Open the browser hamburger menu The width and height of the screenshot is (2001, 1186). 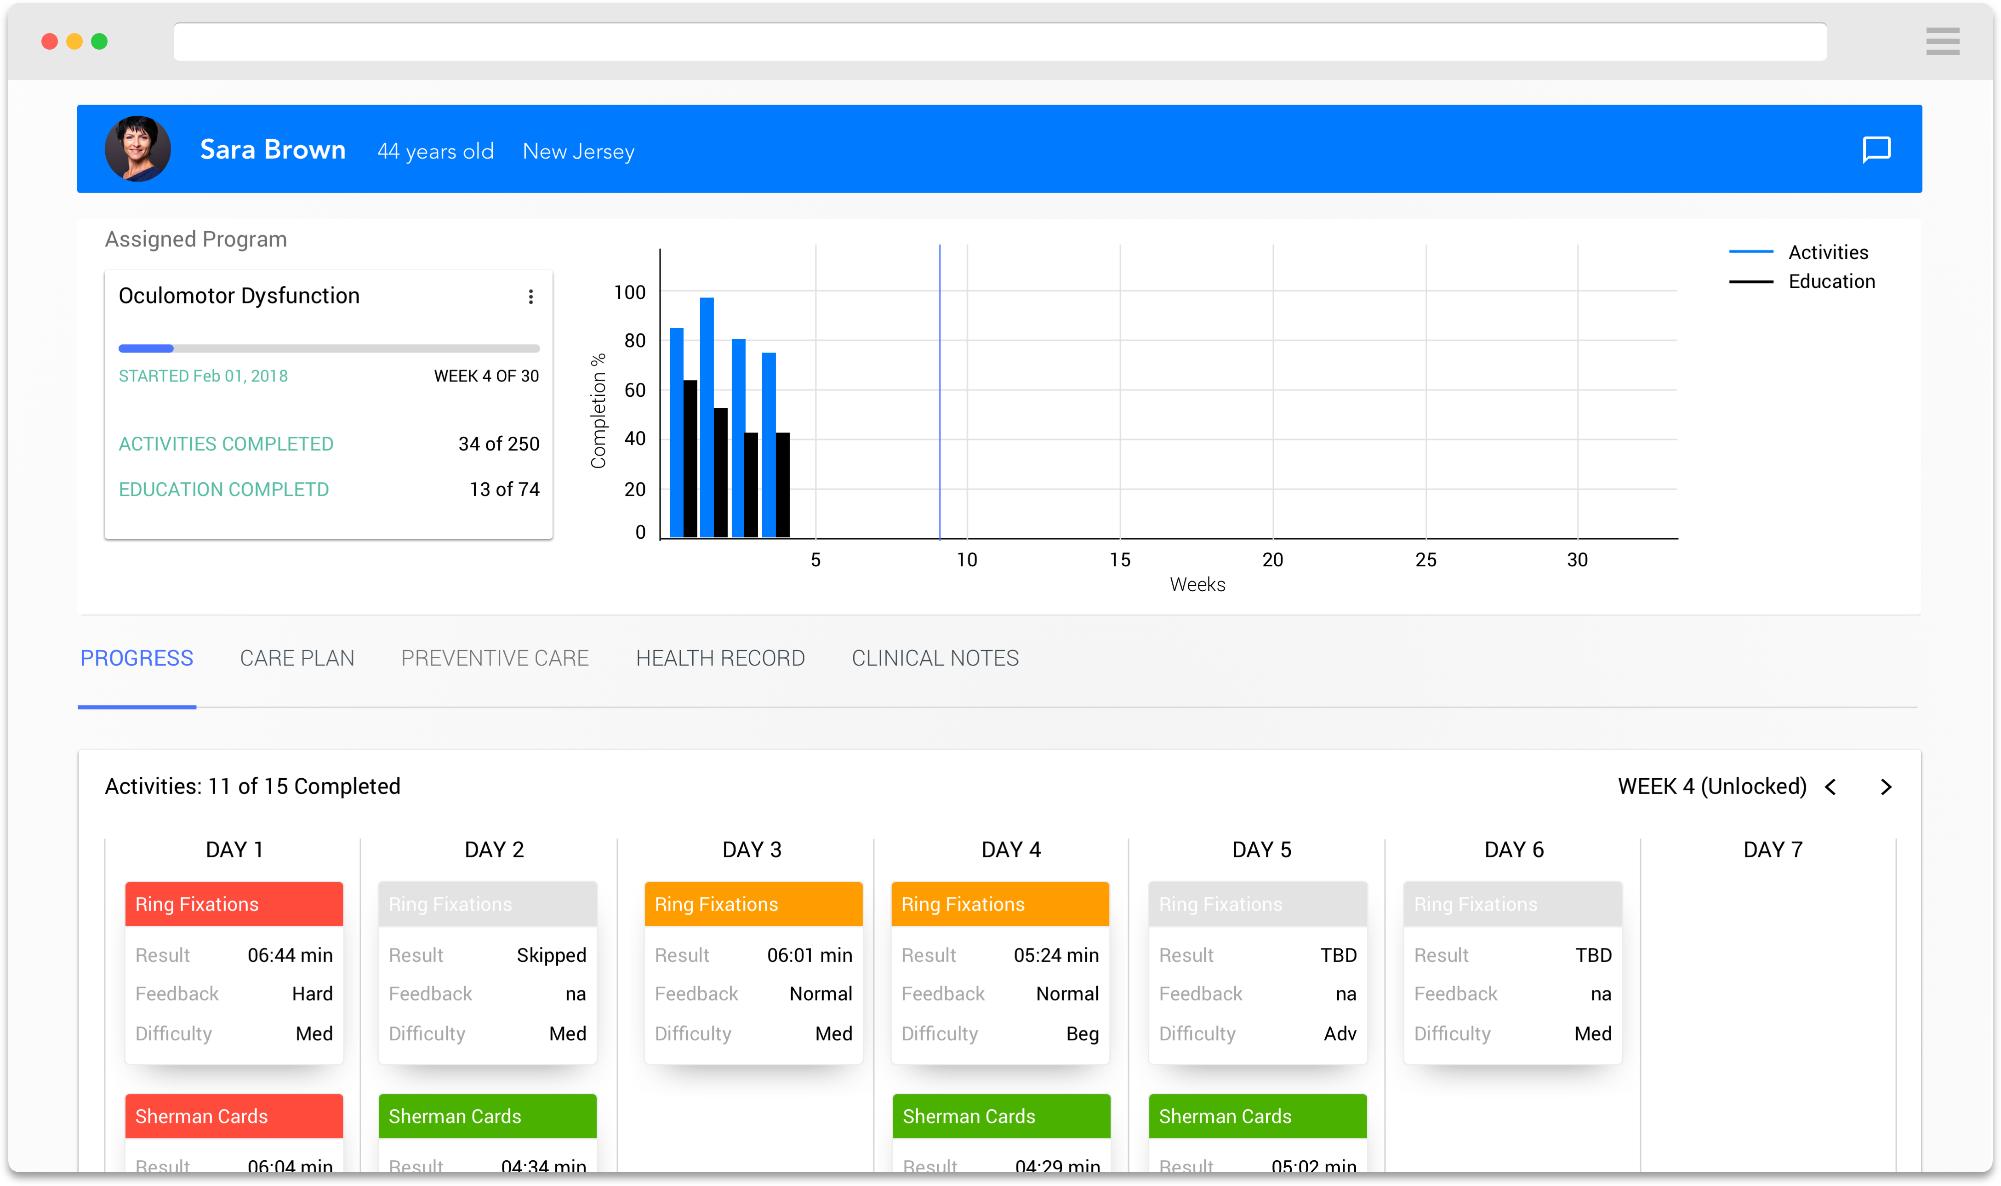1942,41
